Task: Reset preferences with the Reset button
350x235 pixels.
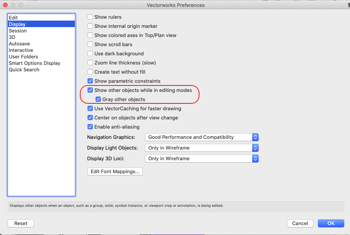Action: pyautogui.click(x=21, y=223)
